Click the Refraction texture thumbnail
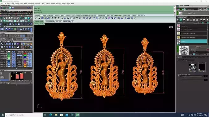 192,67
